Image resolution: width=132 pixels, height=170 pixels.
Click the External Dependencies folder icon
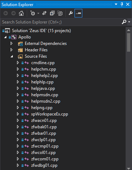pyautogui.click(x=20, y=44)
